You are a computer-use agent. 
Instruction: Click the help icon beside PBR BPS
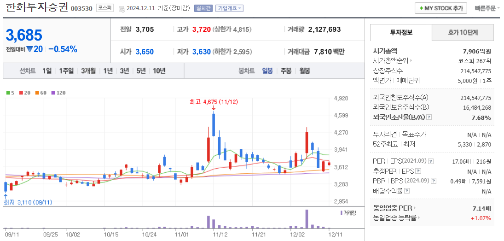point(434,181)
